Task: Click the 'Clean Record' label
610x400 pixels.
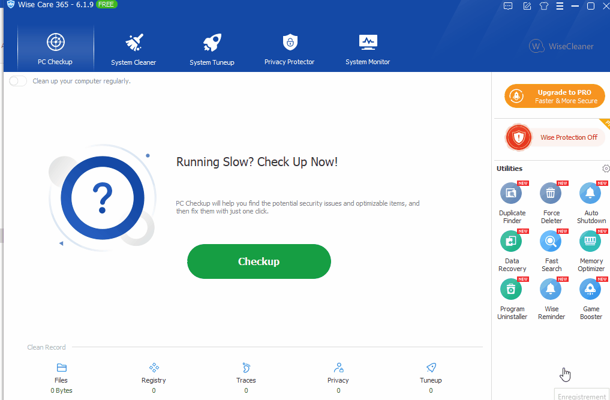Action: (x=46, y=347)
